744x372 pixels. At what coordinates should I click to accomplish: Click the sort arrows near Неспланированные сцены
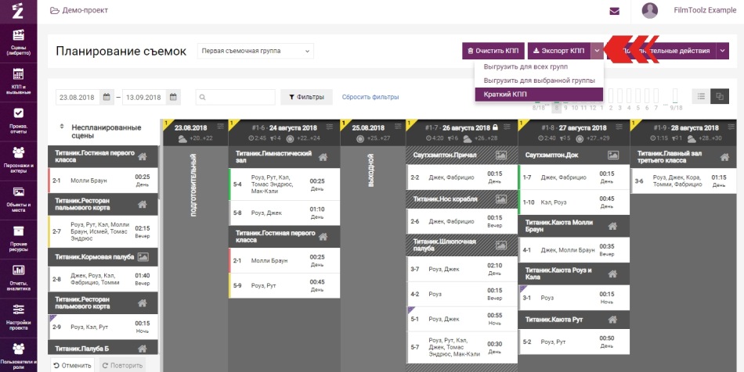click(x=61, y=127)
